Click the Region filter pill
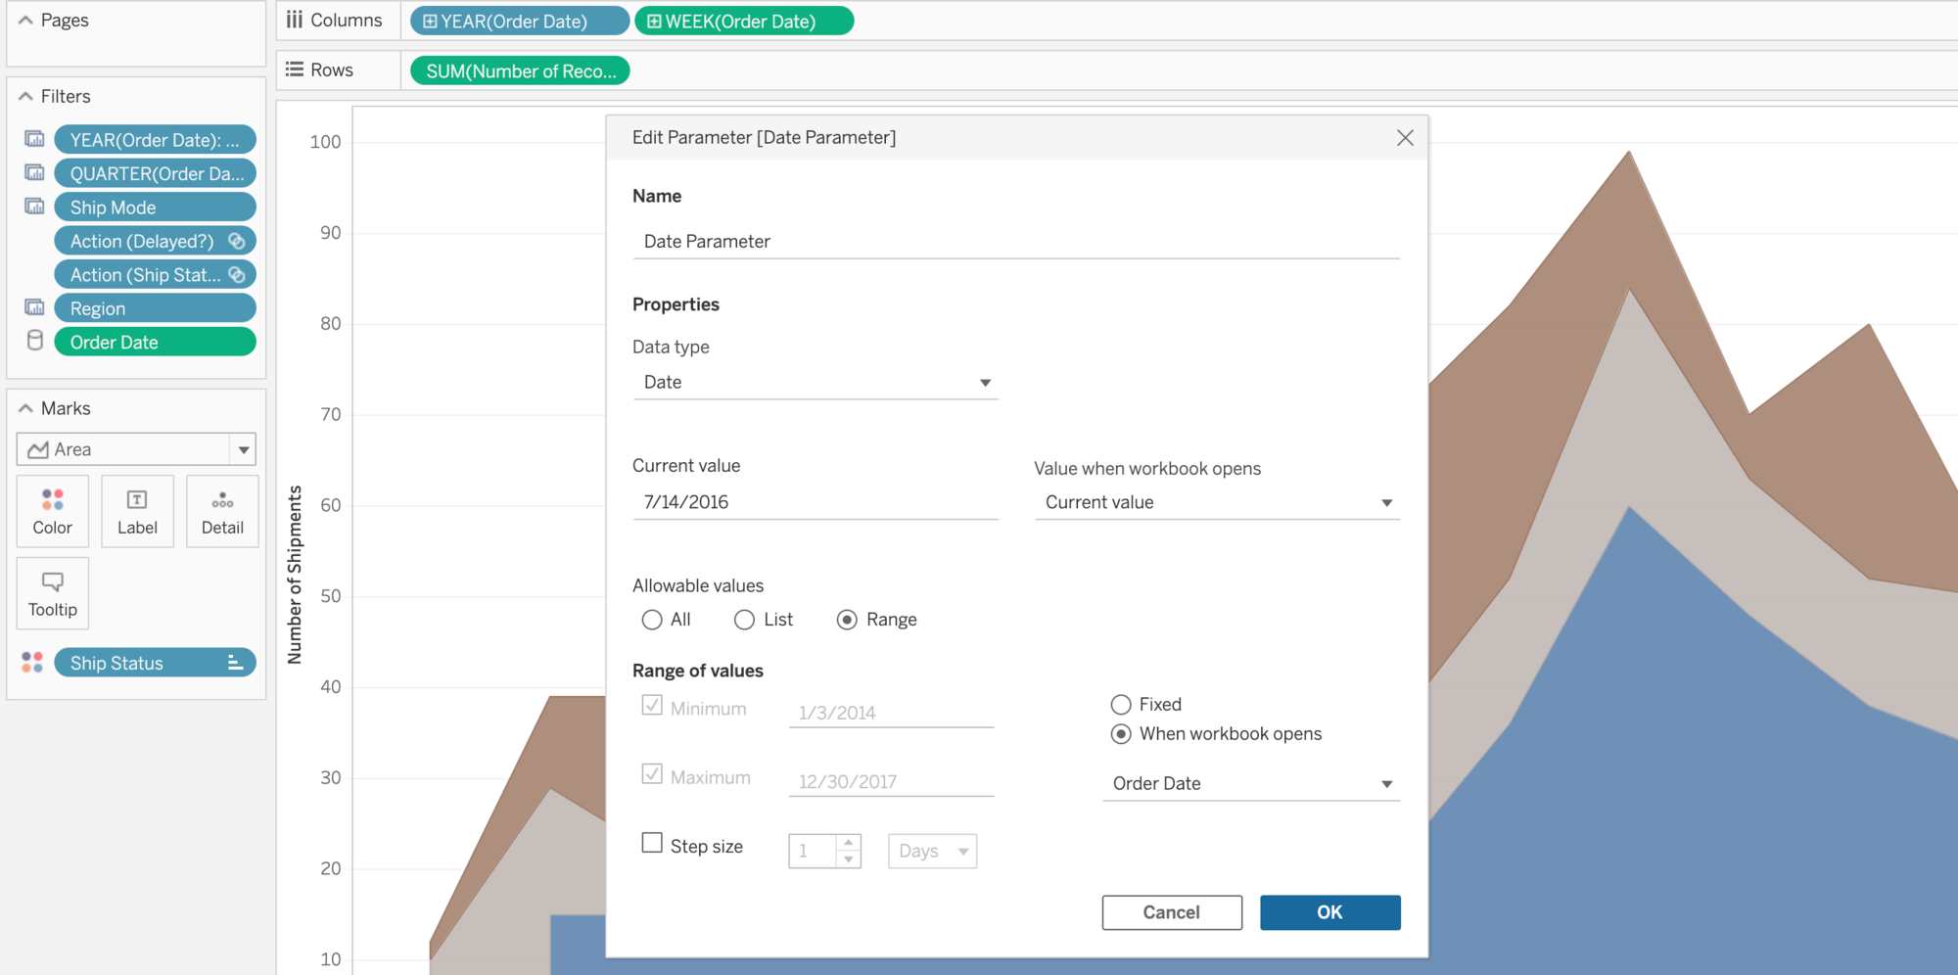1958x975 pixels. click(155, 308)
